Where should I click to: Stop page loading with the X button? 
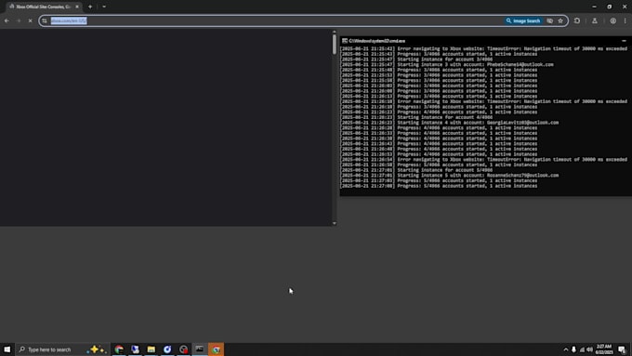[31, 20]
